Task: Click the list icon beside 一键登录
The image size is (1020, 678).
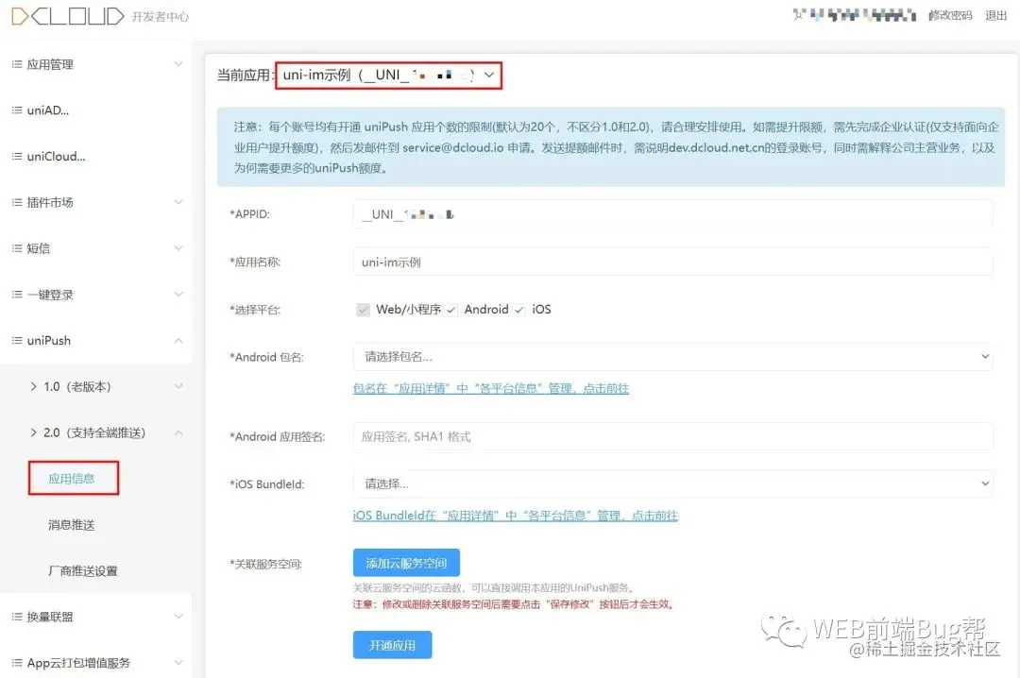Action: (17, 294)
